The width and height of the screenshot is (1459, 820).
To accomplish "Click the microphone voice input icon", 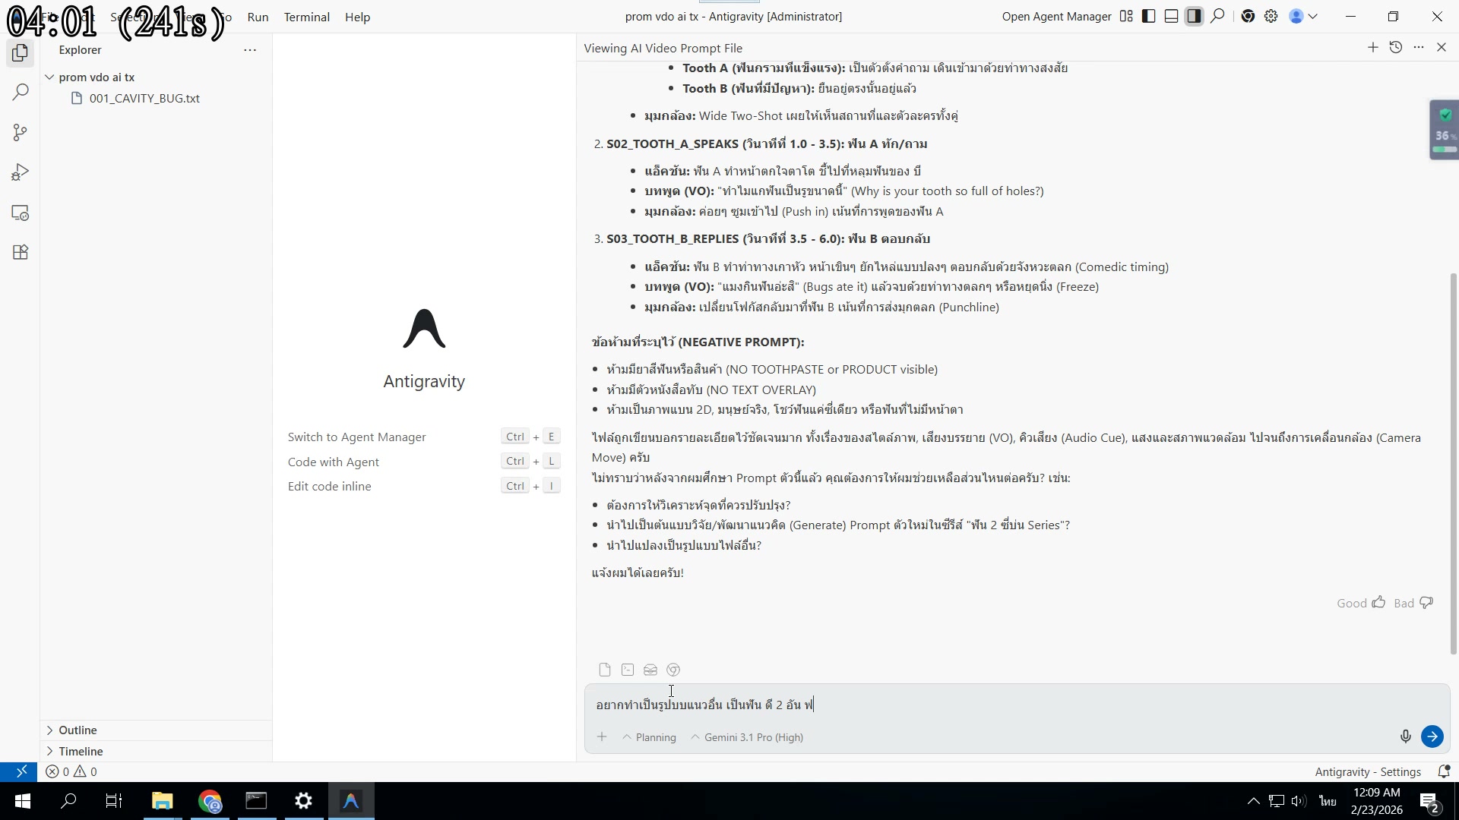I will coord(1405,736).
